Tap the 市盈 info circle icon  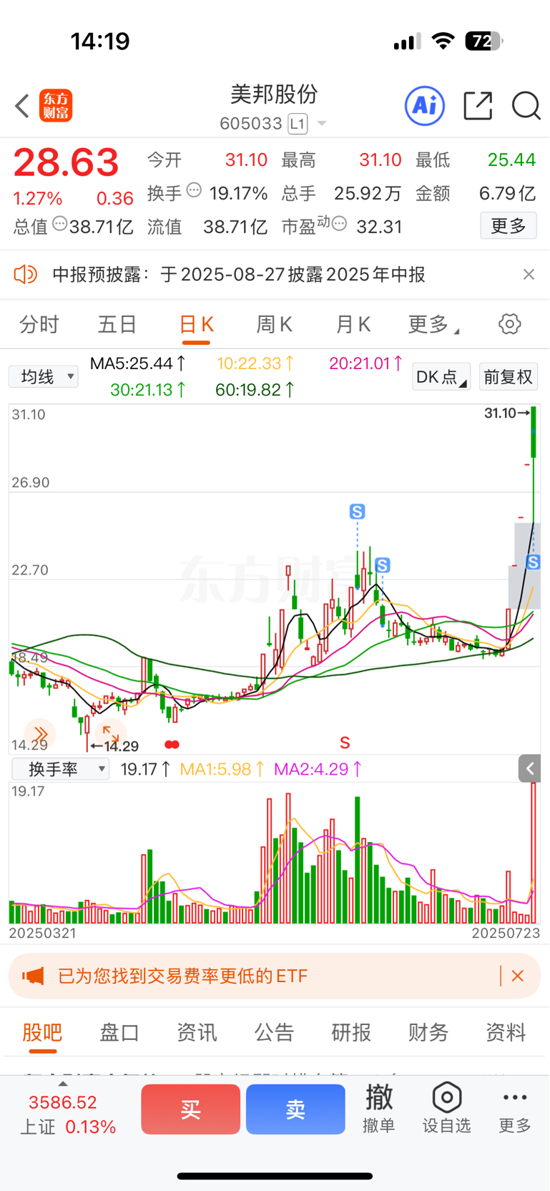click(340, 224)
